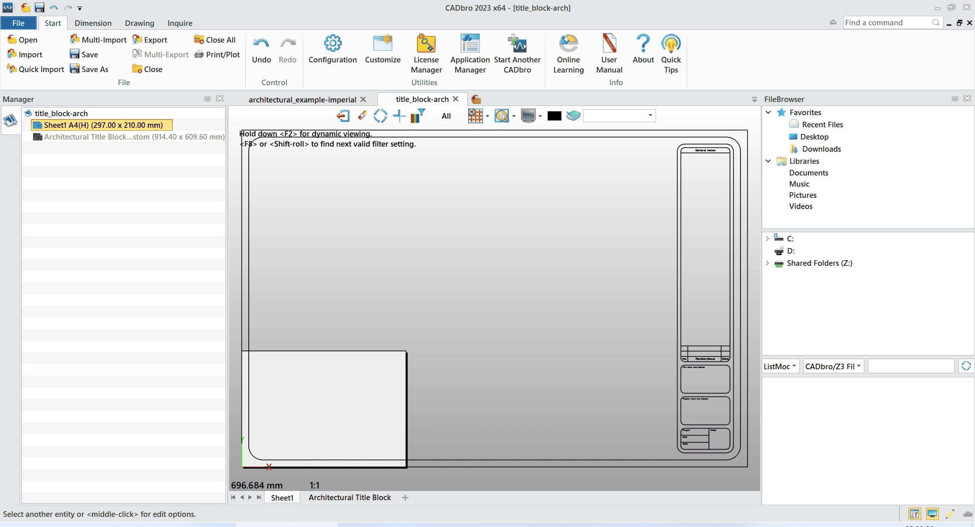
Task: Expand the C: drive node
Action: pos(767,238)
